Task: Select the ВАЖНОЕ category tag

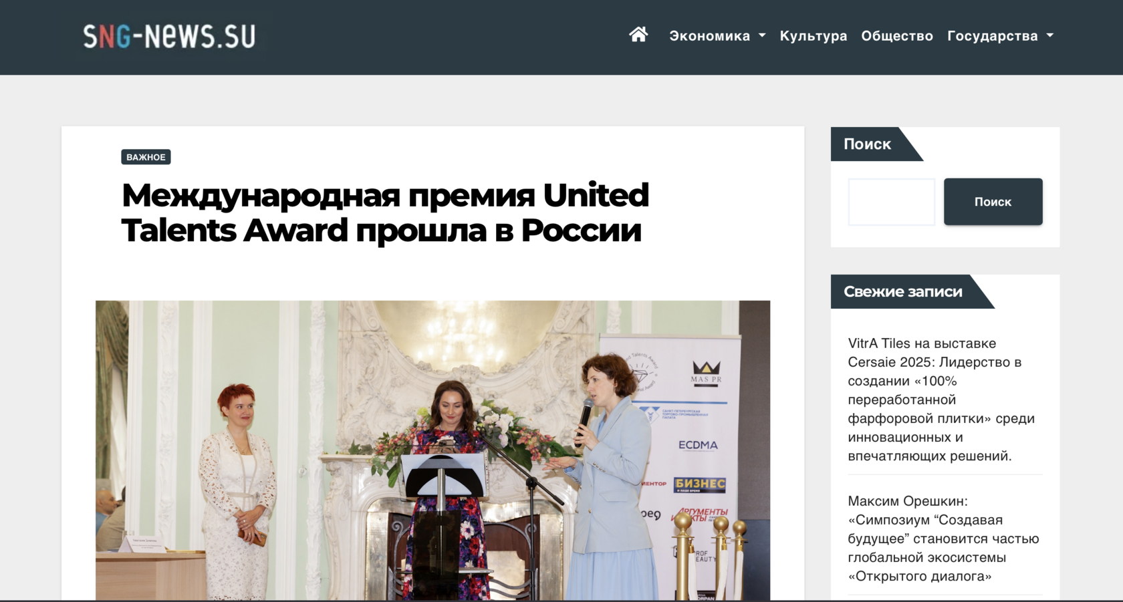Action: point(146,157)
